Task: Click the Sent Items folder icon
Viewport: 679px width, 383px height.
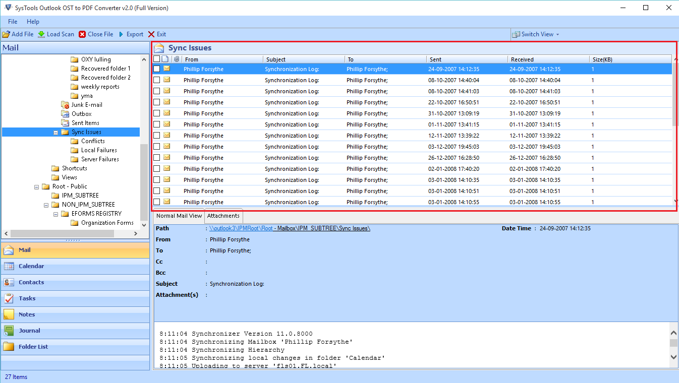Action: [65, 123]
